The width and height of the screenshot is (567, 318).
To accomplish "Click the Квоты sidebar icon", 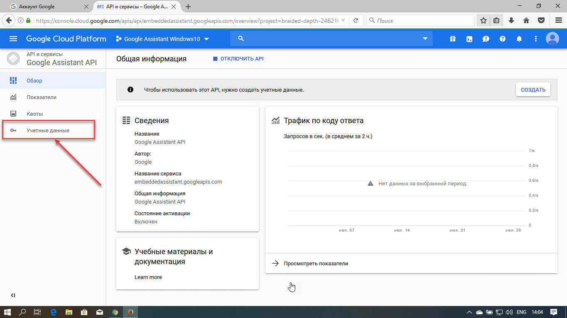I will (13, 114).
